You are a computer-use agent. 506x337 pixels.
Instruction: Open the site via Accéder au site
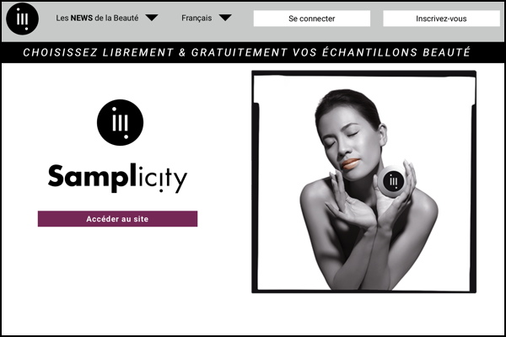117,219
